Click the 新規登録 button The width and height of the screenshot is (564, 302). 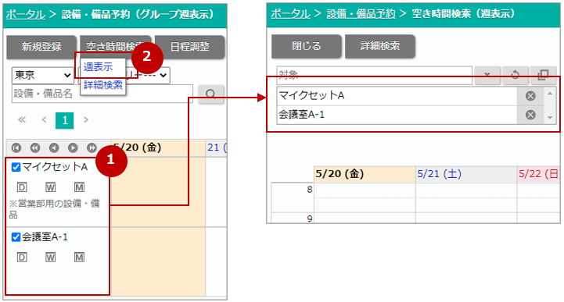[41, 47]
